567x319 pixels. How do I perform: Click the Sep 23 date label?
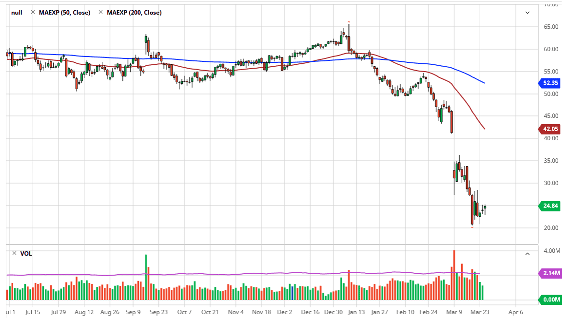[x=158, y=312]
